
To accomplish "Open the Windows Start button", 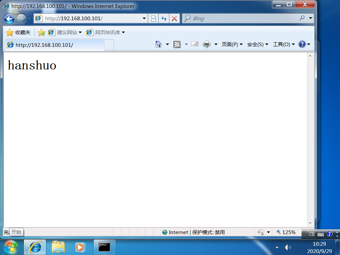I will (x=11, y=247).
